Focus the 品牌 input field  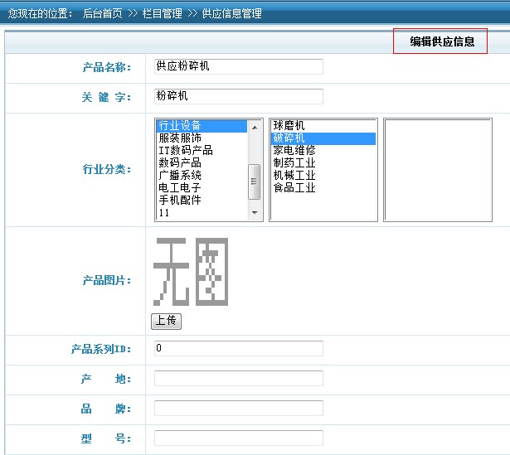tap(239, 409)
